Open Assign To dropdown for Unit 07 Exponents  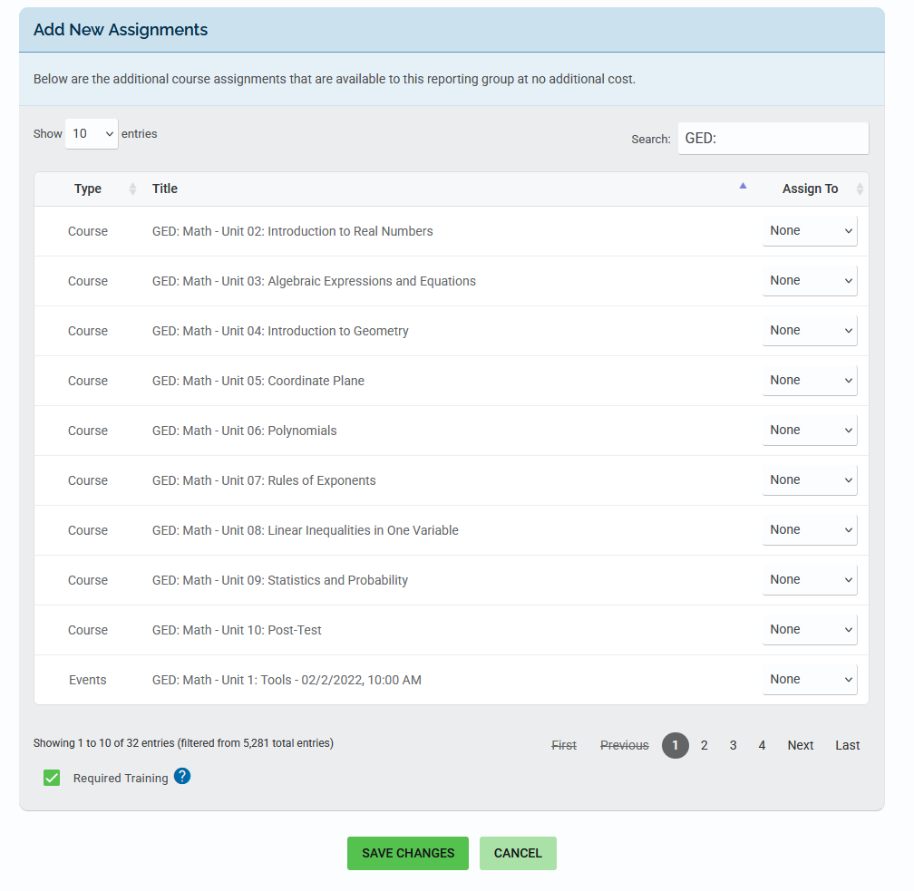(x=810, y=480)
